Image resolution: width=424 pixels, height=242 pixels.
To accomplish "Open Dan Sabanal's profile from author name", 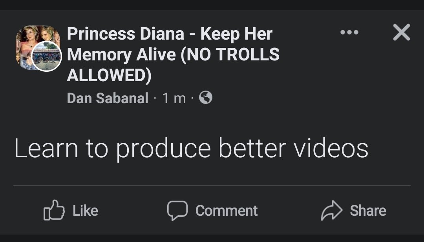I will tap(108, 98).
